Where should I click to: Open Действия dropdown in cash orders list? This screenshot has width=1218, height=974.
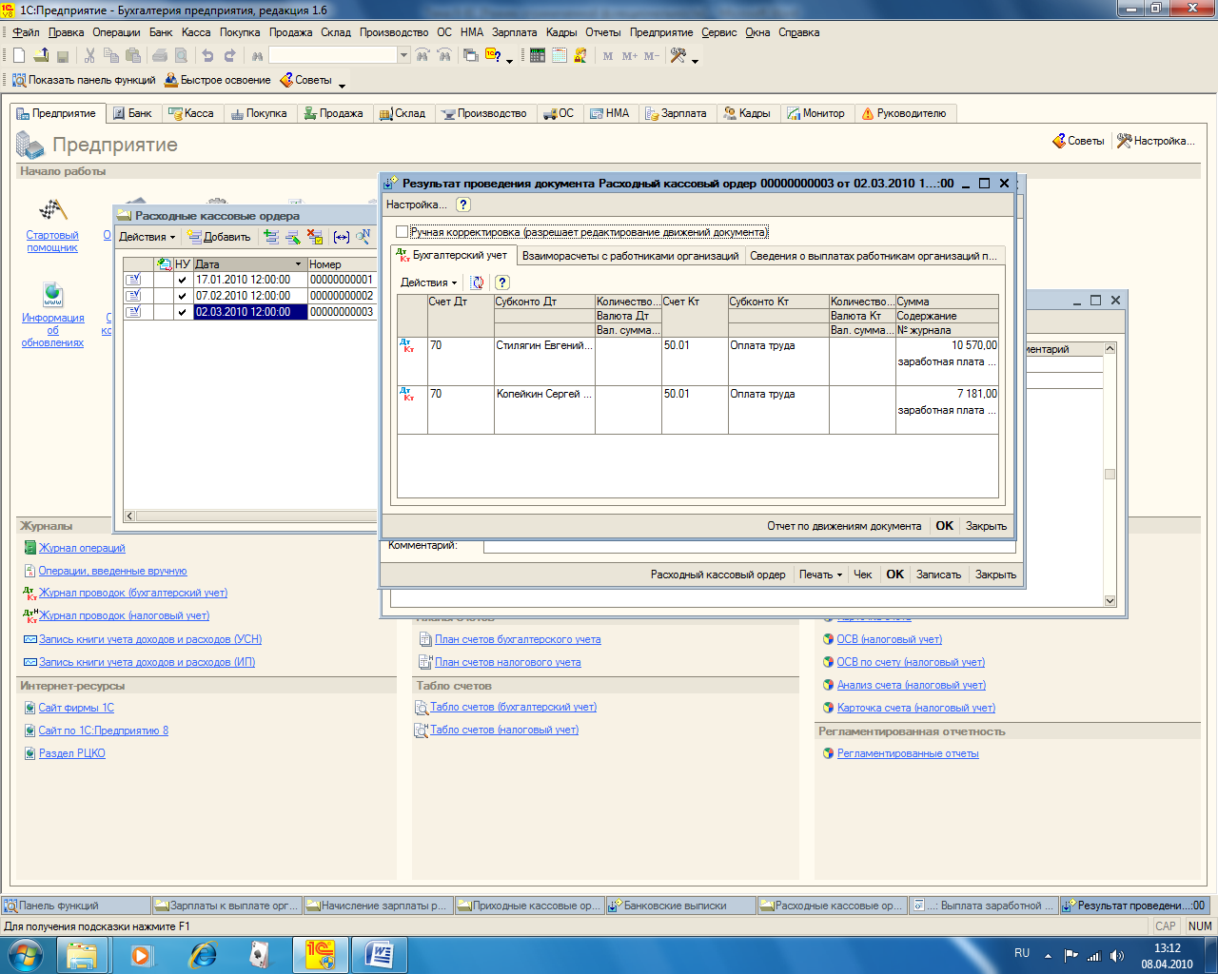(147, 237)
